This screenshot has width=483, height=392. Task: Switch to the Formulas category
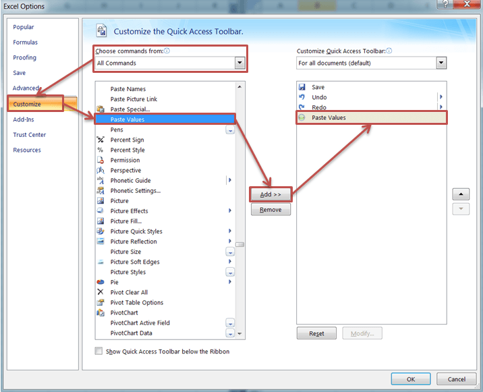26,43
